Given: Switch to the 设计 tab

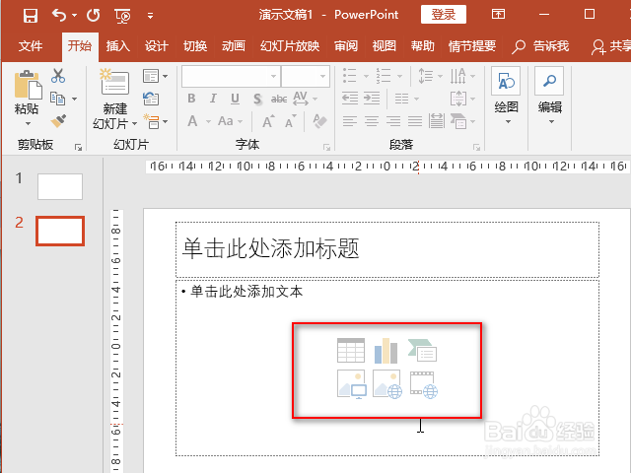Looking at the screenshot, I should pos(156,46).
